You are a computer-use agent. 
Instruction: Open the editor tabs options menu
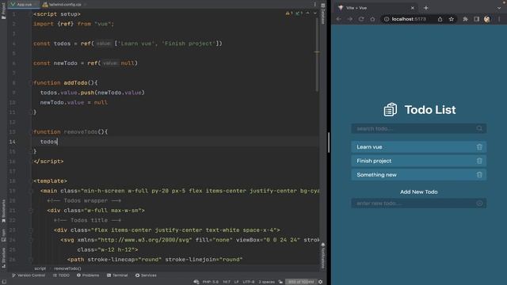click(x=315, y=5)
